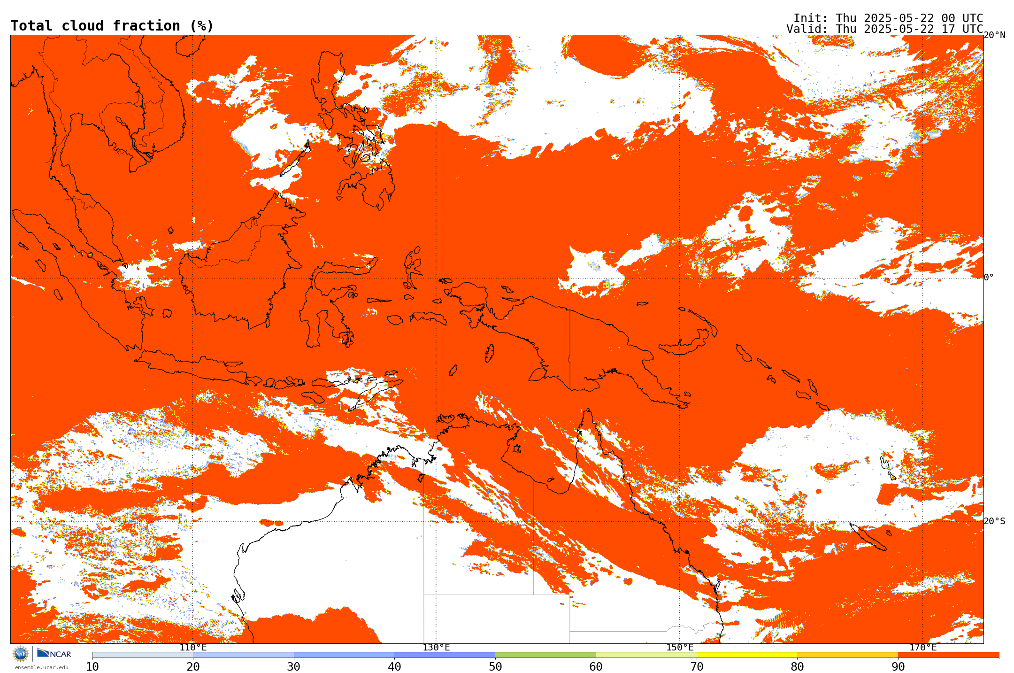Click the 'Total cloud fraction (%)' title
Screen dimensions: 1014x673
112,26
